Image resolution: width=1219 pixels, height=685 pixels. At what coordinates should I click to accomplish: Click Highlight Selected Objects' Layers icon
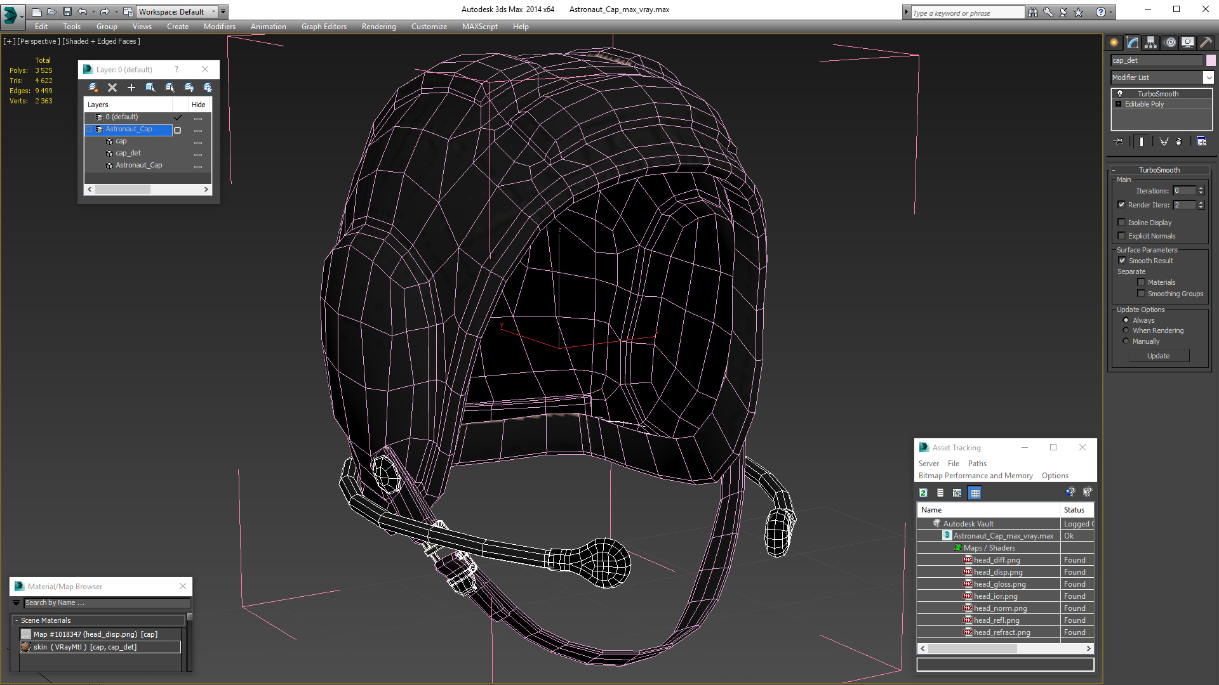170,88
